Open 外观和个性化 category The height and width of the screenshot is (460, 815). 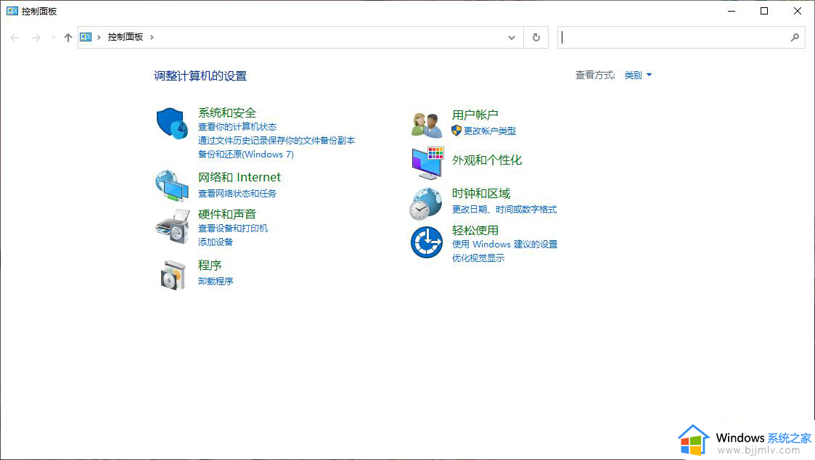click(x=486, y=160)
